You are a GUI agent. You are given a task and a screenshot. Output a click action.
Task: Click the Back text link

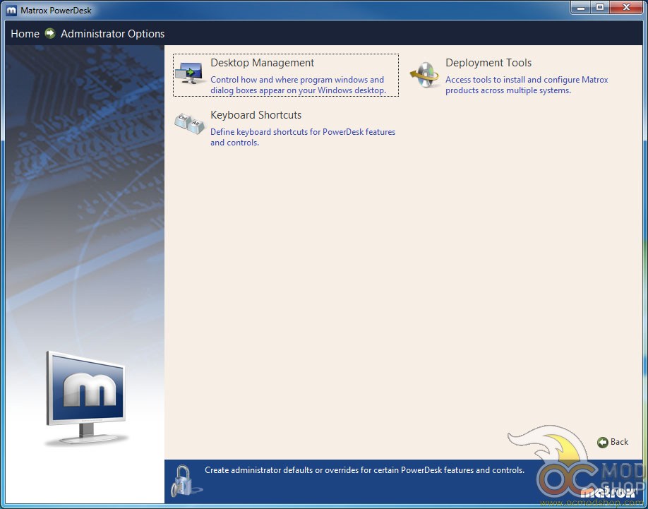coord(620,442)
